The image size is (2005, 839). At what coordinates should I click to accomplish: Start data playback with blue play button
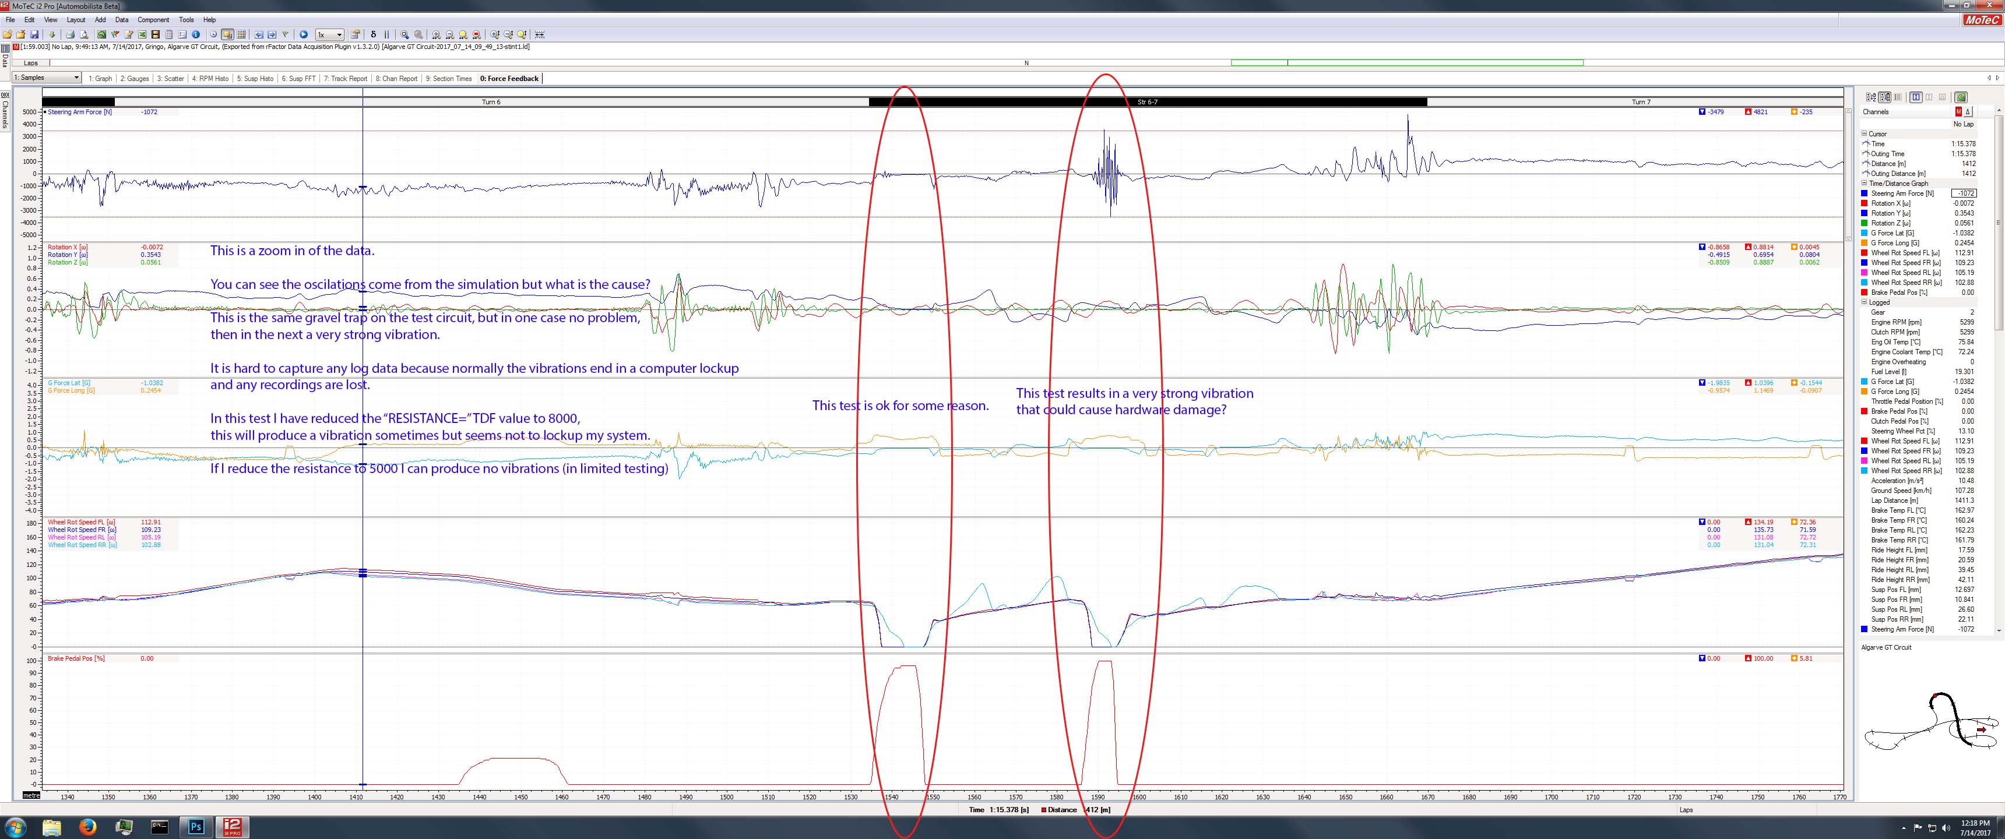[304, 34]
